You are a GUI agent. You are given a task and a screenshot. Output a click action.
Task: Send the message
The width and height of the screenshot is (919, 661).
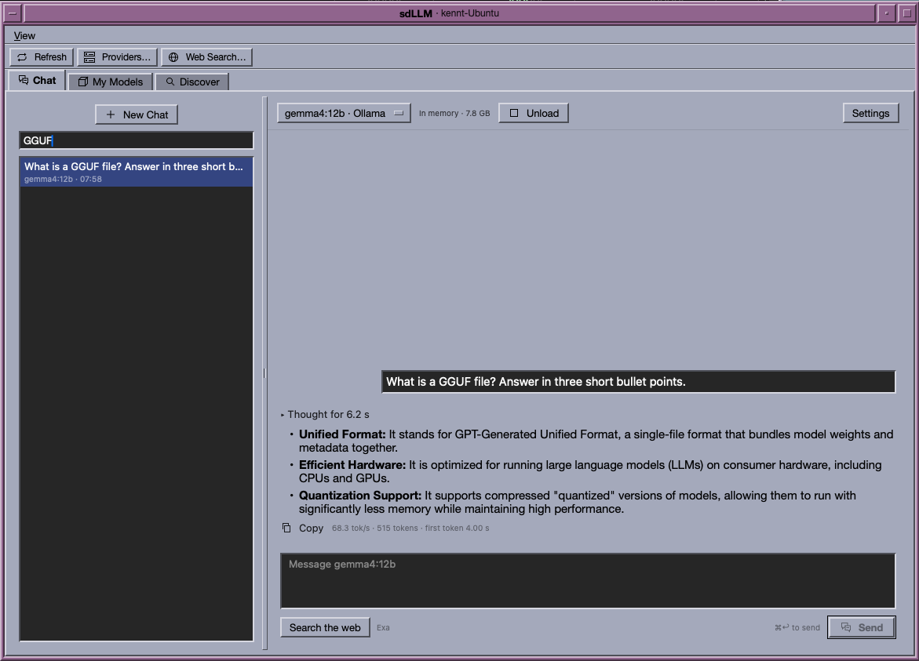pyautogui.click(x=862, y=627)
